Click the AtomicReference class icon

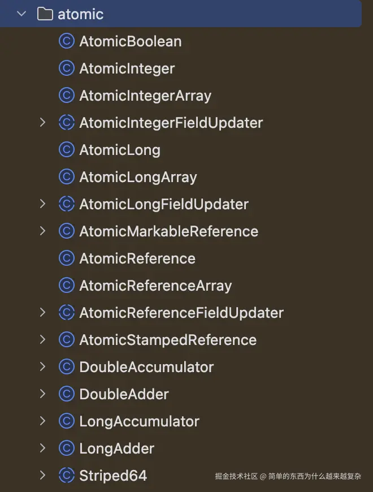tap(67, 258)
